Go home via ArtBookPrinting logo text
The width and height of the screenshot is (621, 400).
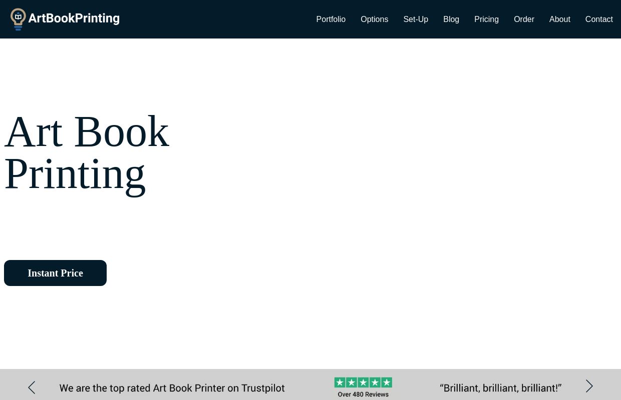pos(74,18)
